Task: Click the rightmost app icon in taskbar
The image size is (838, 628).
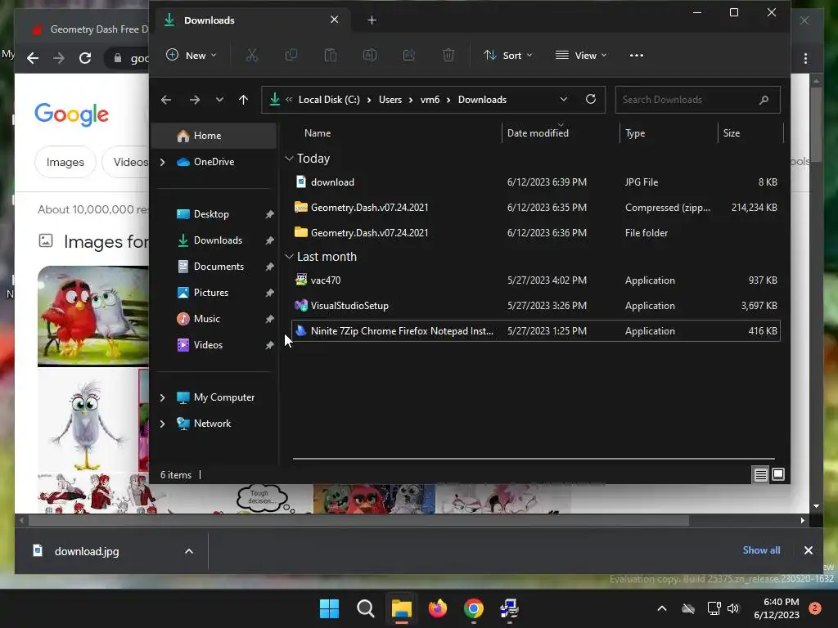Action: [509, 608]
